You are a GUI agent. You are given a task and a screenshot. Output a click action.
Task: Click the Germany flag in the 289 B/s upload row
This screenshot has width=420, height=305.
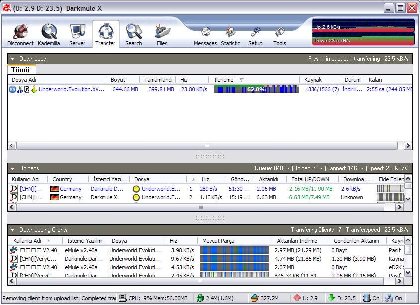click(55, 189)
